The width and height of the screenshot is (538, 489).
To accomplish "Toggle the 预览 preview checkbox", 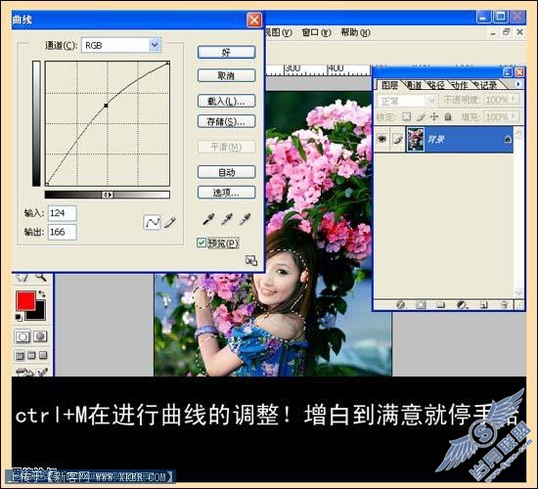I will pyautogui.click(x=202, y=243).
